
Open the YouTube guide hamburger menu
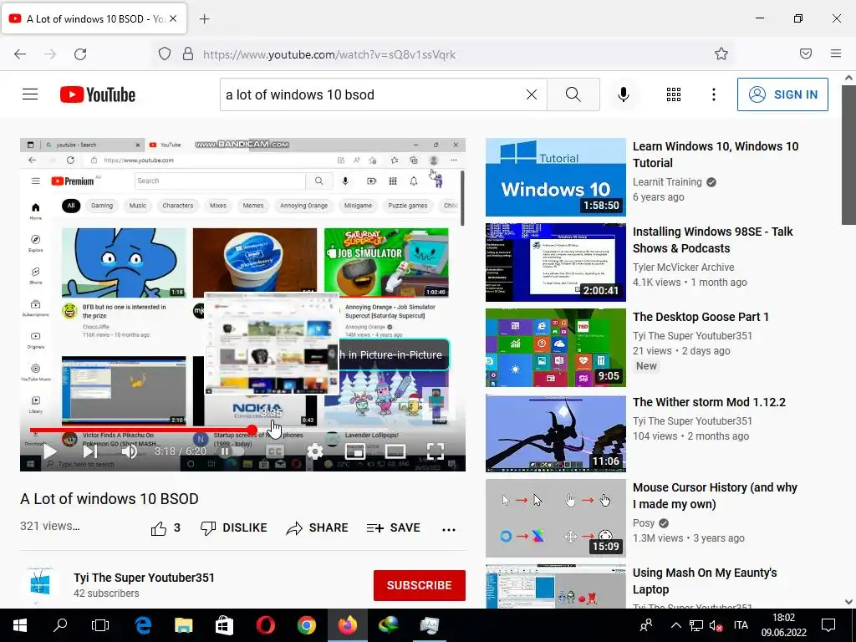(x=30, y=94)
